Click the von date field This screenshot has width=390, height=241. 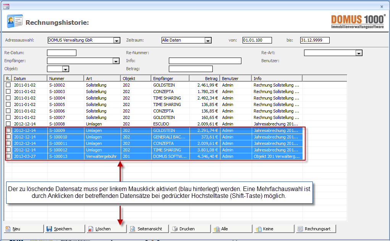tap(257, 40)
